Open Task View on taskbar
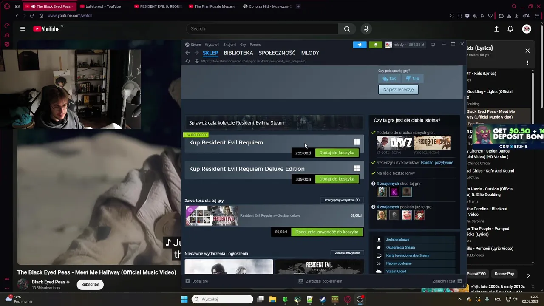 (x=261, y=299)
